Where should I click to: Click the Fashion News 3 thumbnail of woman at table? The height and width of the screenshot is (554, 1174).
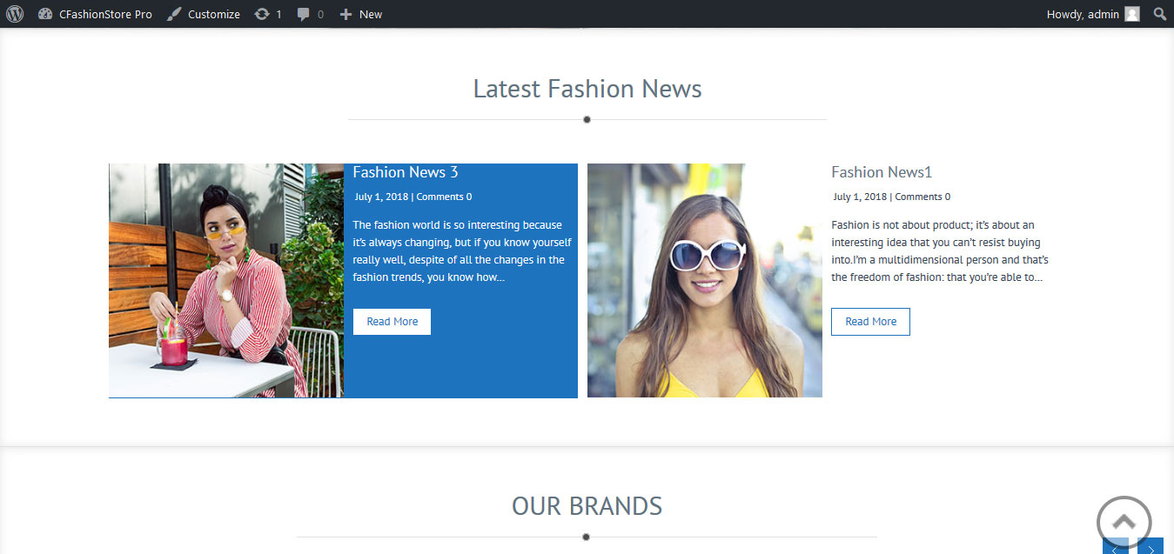(x=226, y=281)
